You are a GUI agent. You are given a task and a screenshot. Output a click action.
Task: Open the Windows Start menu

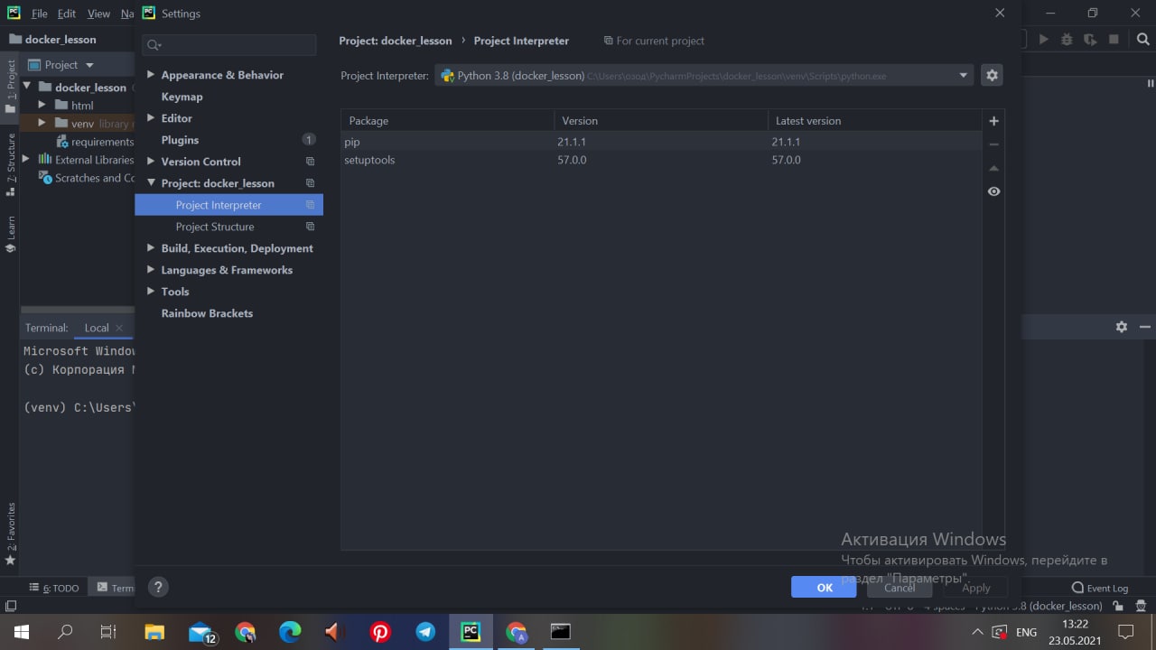point(21,632)
